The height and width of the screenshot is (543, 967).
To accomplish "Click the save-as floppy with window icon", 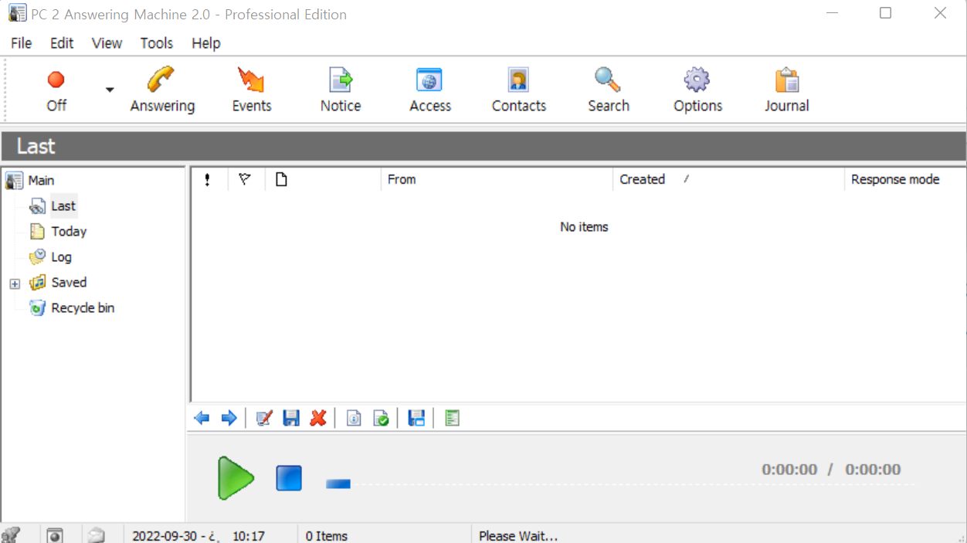I will (x=416, y=418).
